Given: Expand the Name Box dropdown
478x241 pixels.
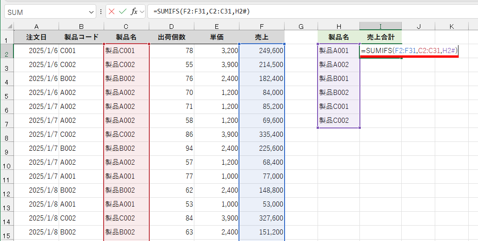Looking at the screenshot, I should click(91, 12).
